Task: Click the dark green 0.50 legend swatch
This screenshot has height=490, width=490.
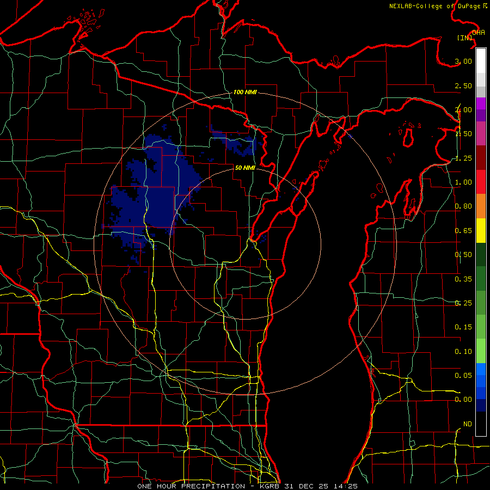Action: coord(481,254)
